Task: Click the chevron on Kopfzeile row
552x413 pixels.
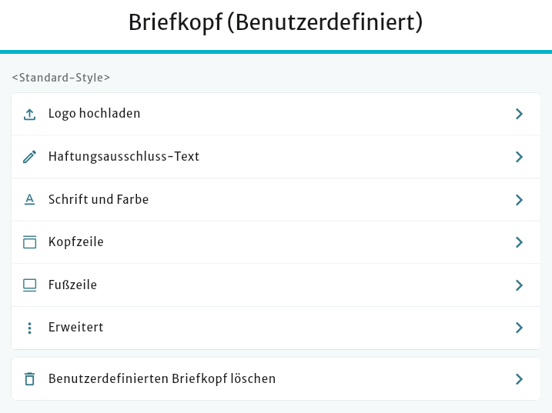Action: point(519,242)
